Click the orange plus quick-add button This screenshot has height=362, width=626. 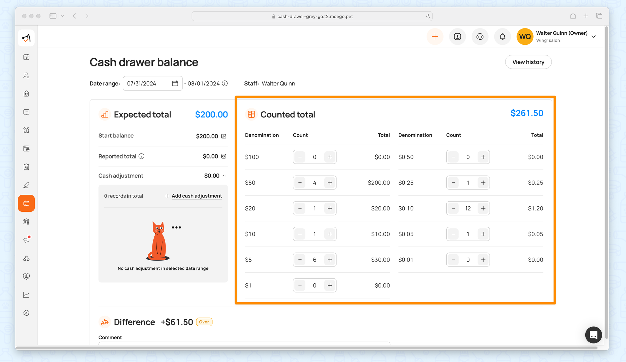coord(435,37)
